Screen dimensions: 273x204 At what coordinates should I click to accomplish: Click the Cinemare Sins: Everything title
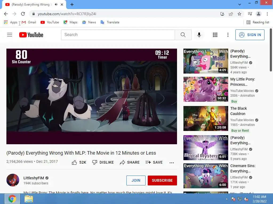point(243,168)
